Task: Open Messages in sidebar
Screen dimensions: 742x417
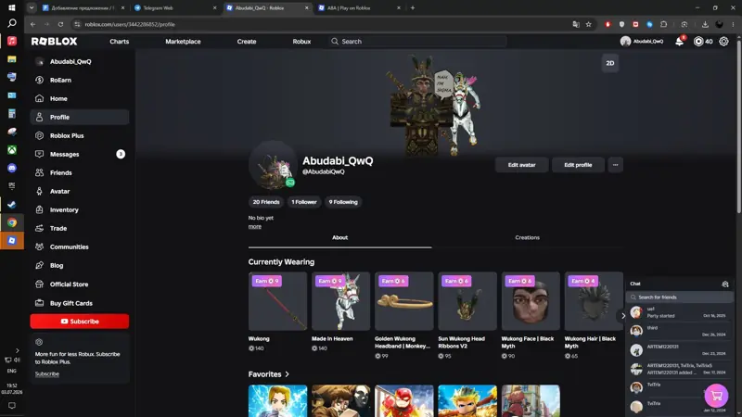Action: point(80,154)
